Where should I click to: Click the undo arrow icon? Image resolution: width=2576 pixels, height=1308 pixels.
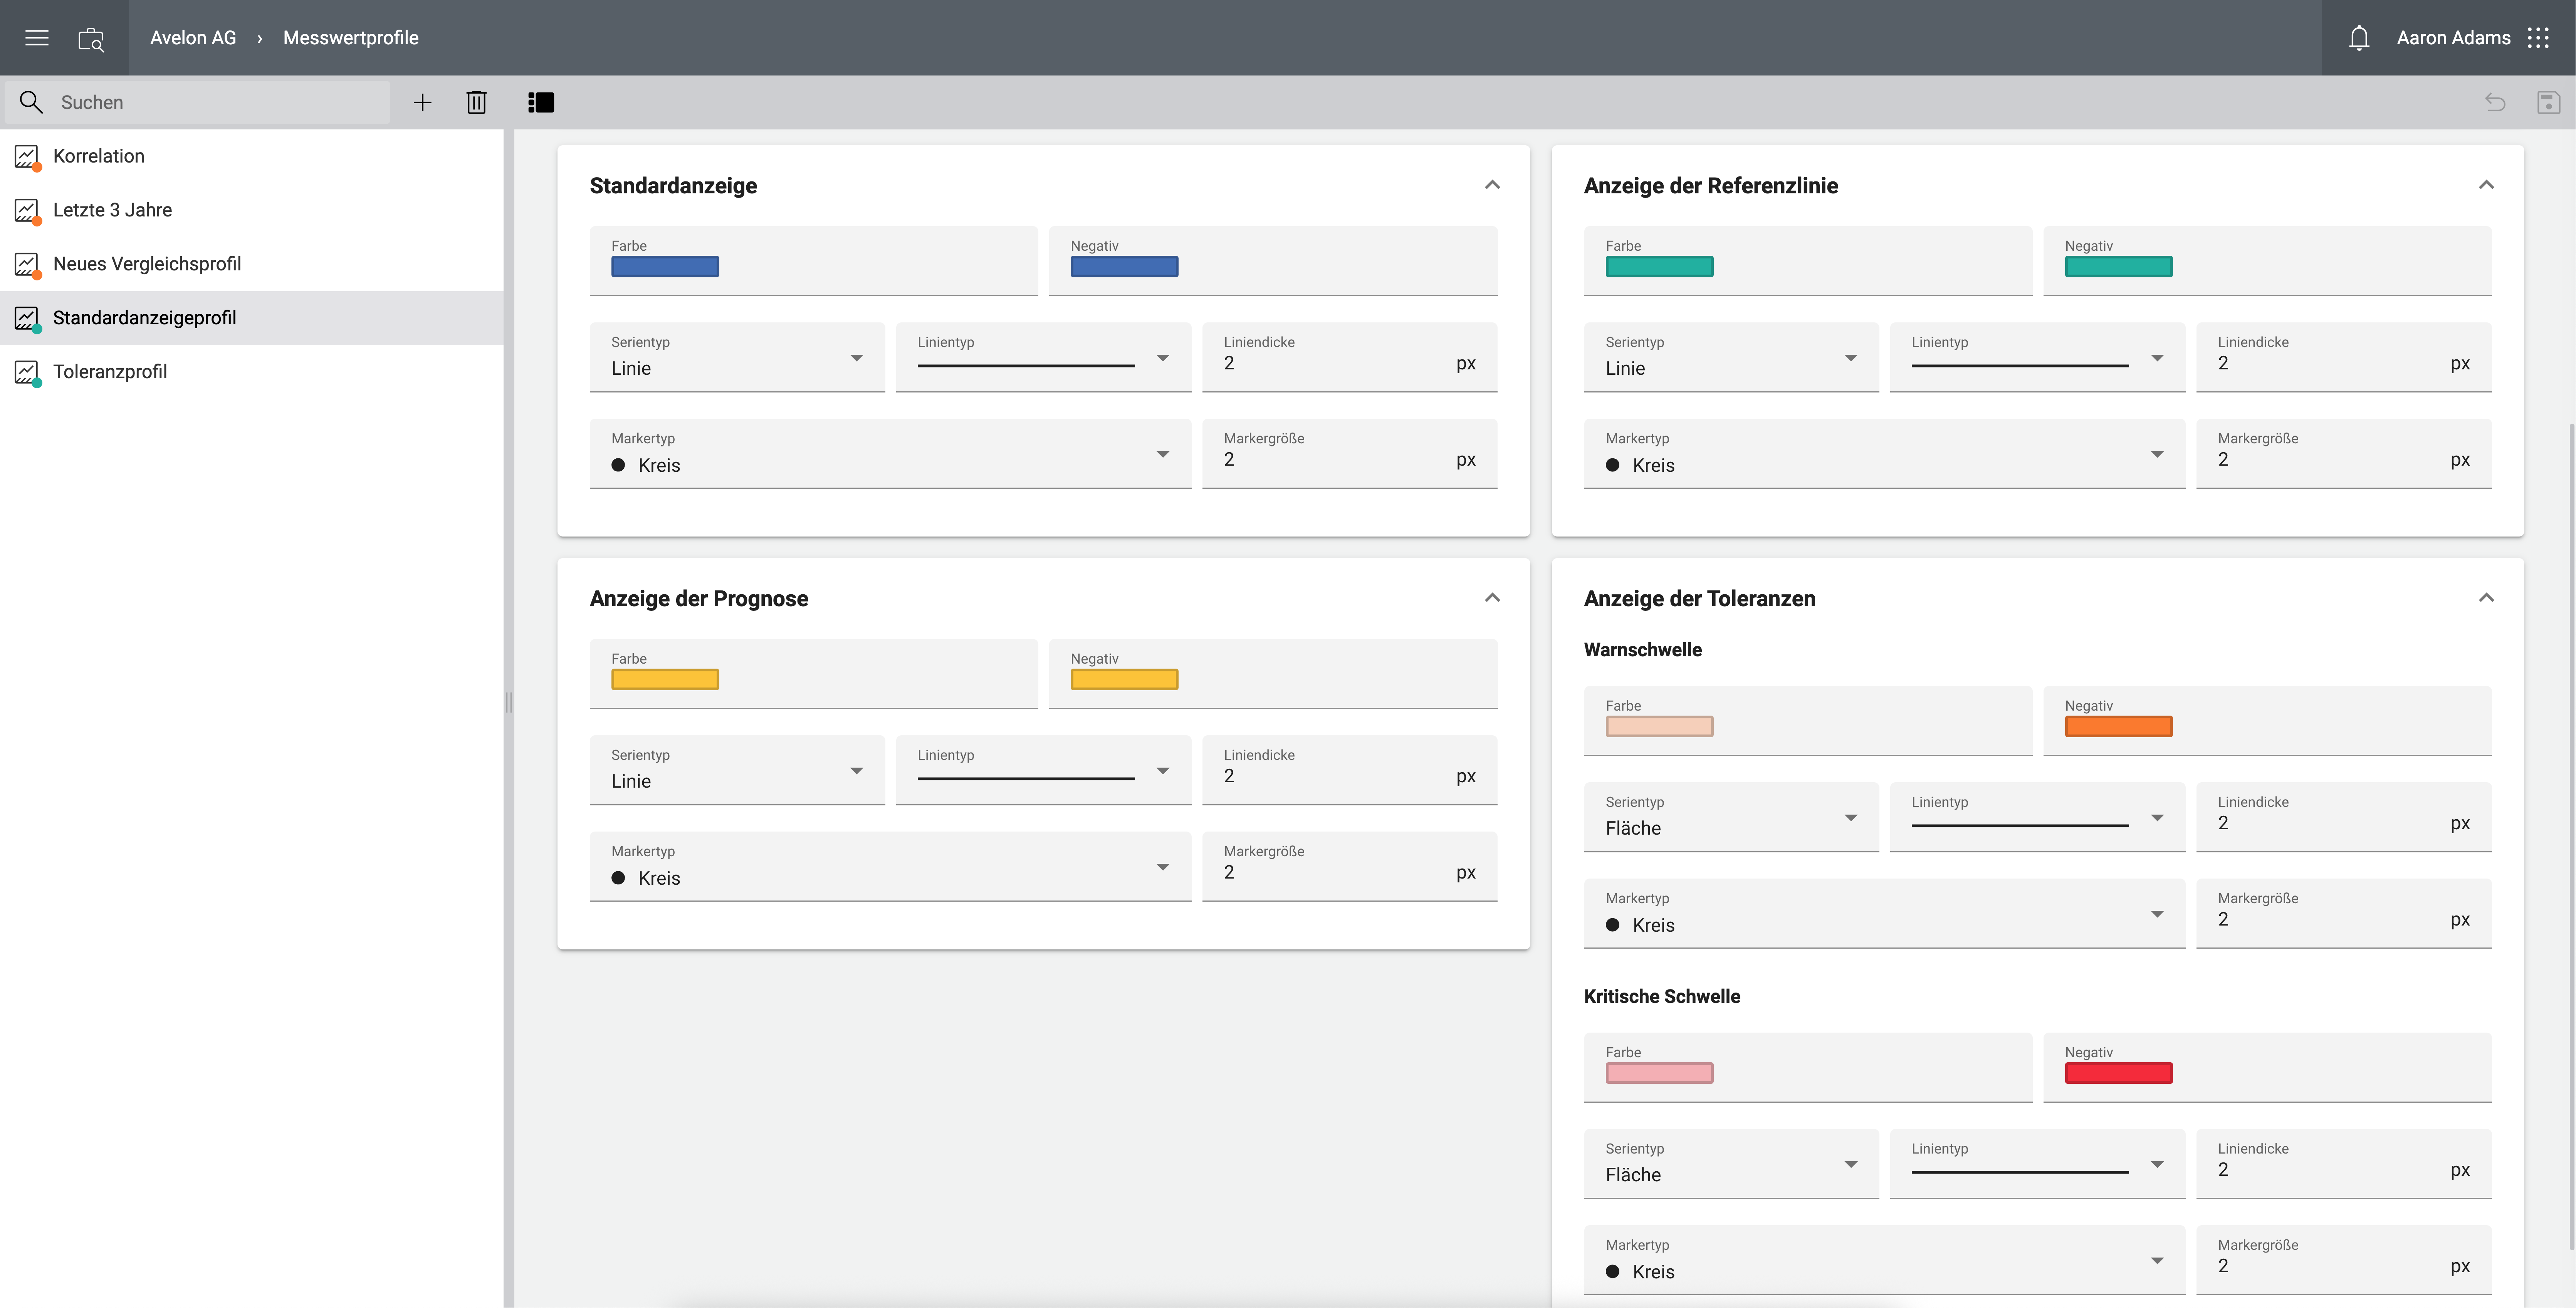pos(2495,102)
